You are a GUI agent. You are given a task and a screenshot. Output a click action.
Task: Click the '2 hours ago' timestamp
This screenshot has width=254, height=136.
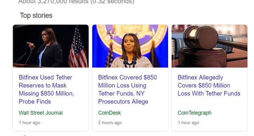point(110,123)
